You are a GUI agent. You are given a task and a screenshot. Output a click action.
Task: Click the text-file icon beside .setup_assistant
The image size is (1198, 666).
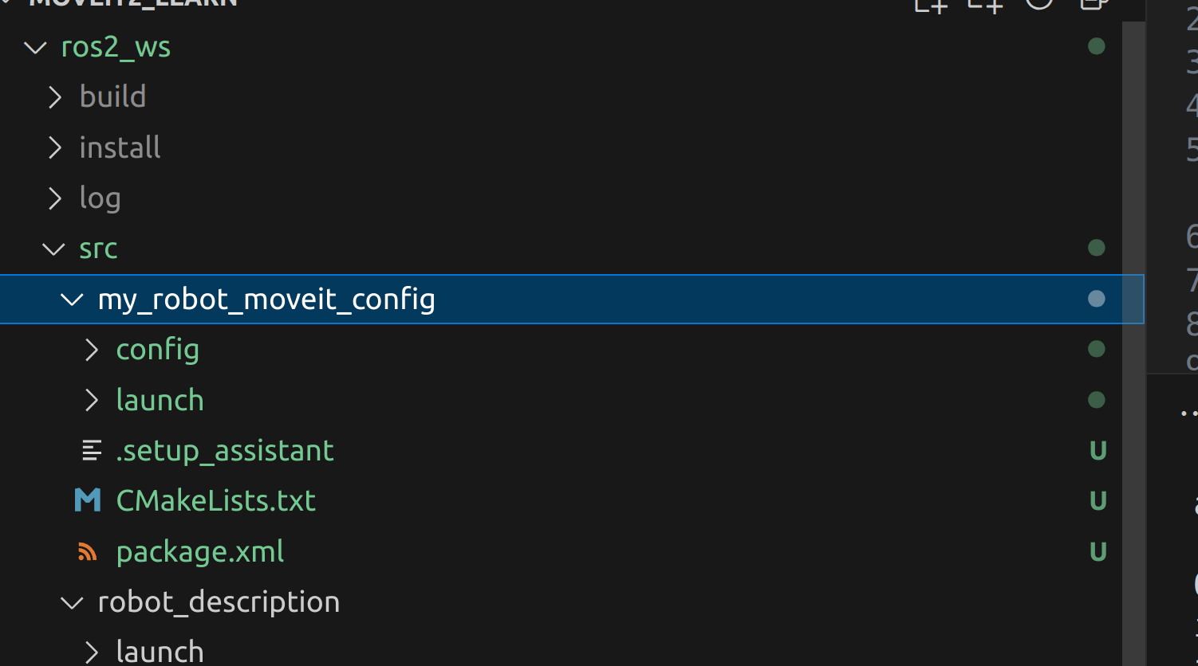[92, 451]
